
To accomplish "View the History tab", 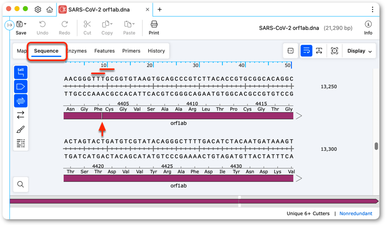I will [156, 51].
